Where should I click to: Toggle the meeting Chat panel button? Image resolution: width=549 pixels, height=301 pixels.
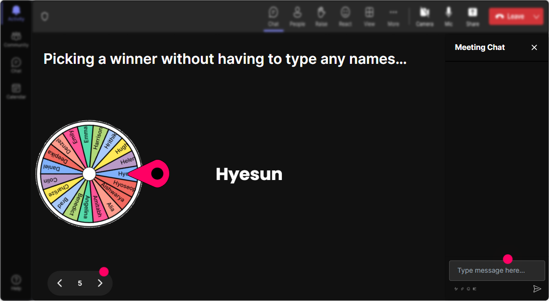coord(273,16)
